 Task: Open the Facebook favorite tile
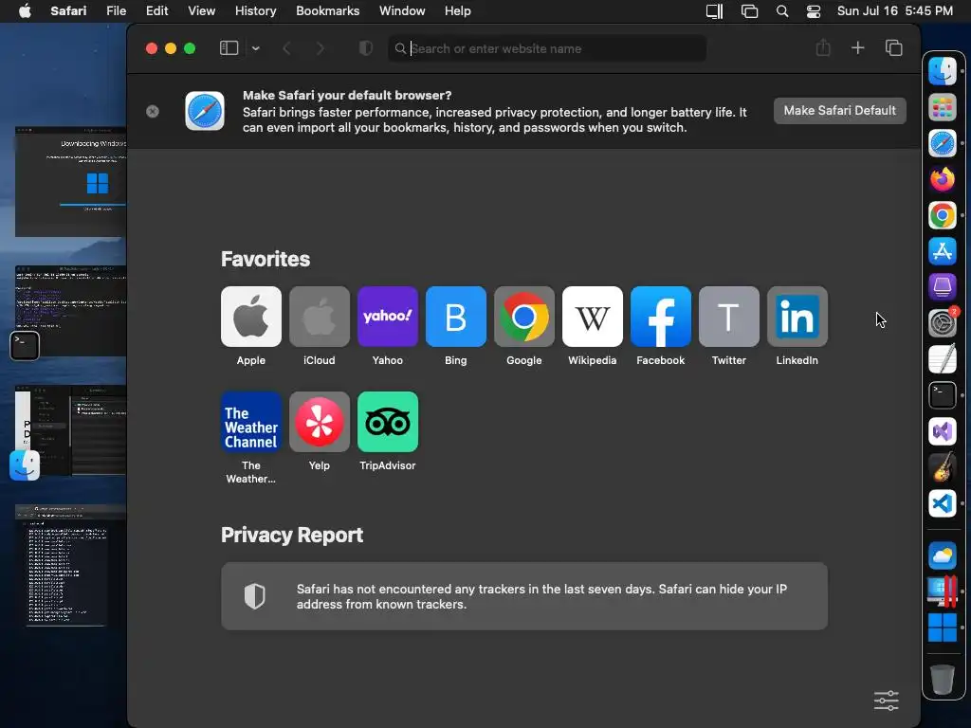[661, 317]
